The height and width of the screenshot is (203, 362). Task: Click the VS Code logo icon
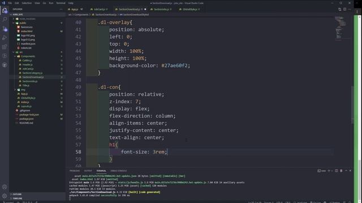(3, 3)
